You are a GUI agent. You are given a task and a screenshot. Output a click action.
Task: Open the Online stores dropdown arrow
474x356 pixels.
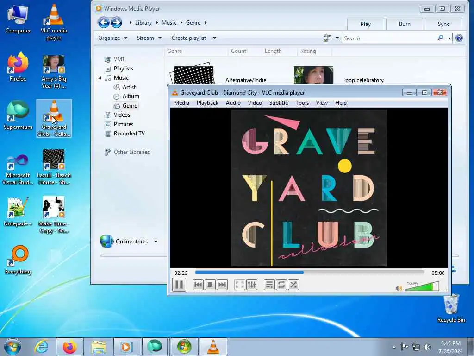156,242
